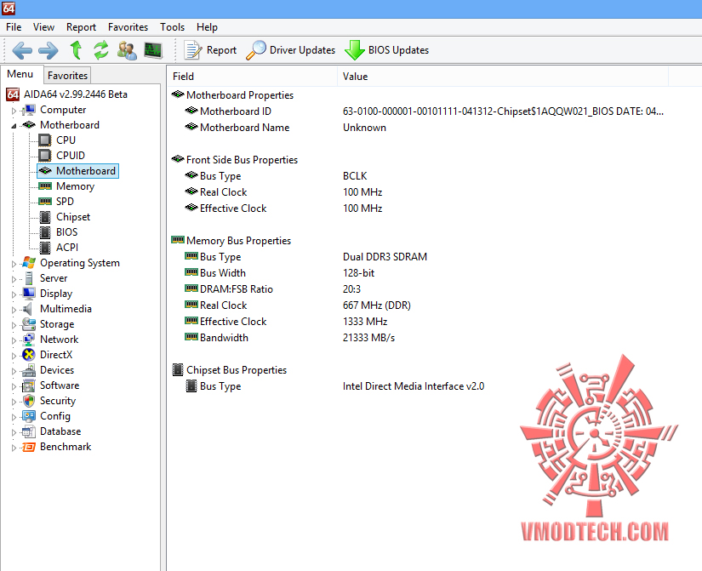The image size is (702, 571).
Task: Click the Network computers icon
Action: tap(29, 340)
